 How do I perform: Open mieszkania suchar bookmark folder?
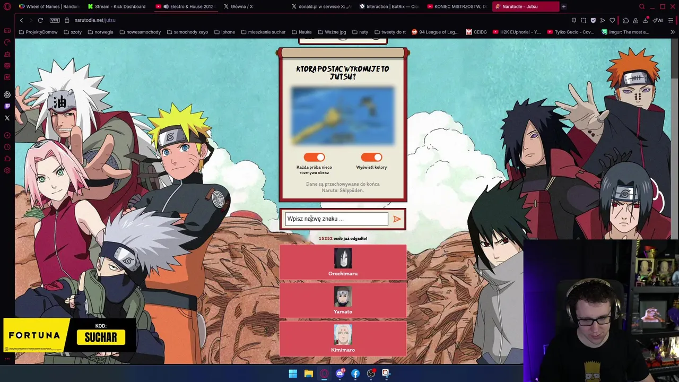point(263,32)
